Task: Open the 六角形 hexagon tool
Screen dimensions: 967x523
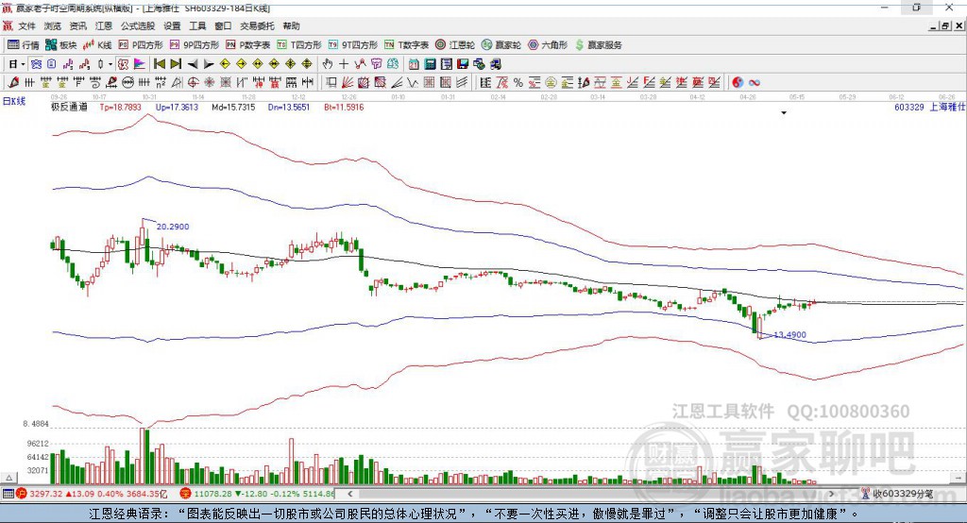Action: [x=548, y=45]
